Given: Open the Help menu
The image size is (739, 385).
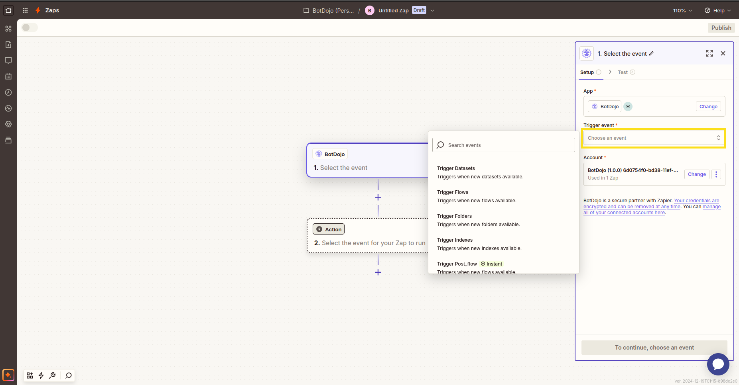Looking at the screenshot, I should 718,11.
